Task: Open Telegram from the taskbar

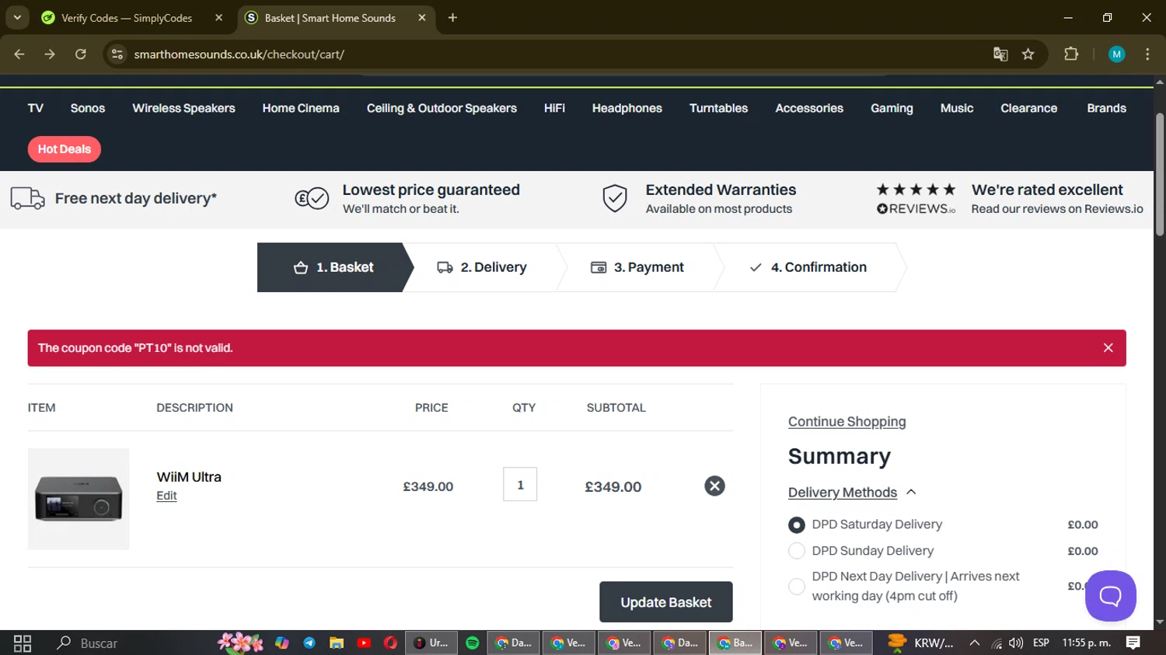Action: tap(309, 643)
